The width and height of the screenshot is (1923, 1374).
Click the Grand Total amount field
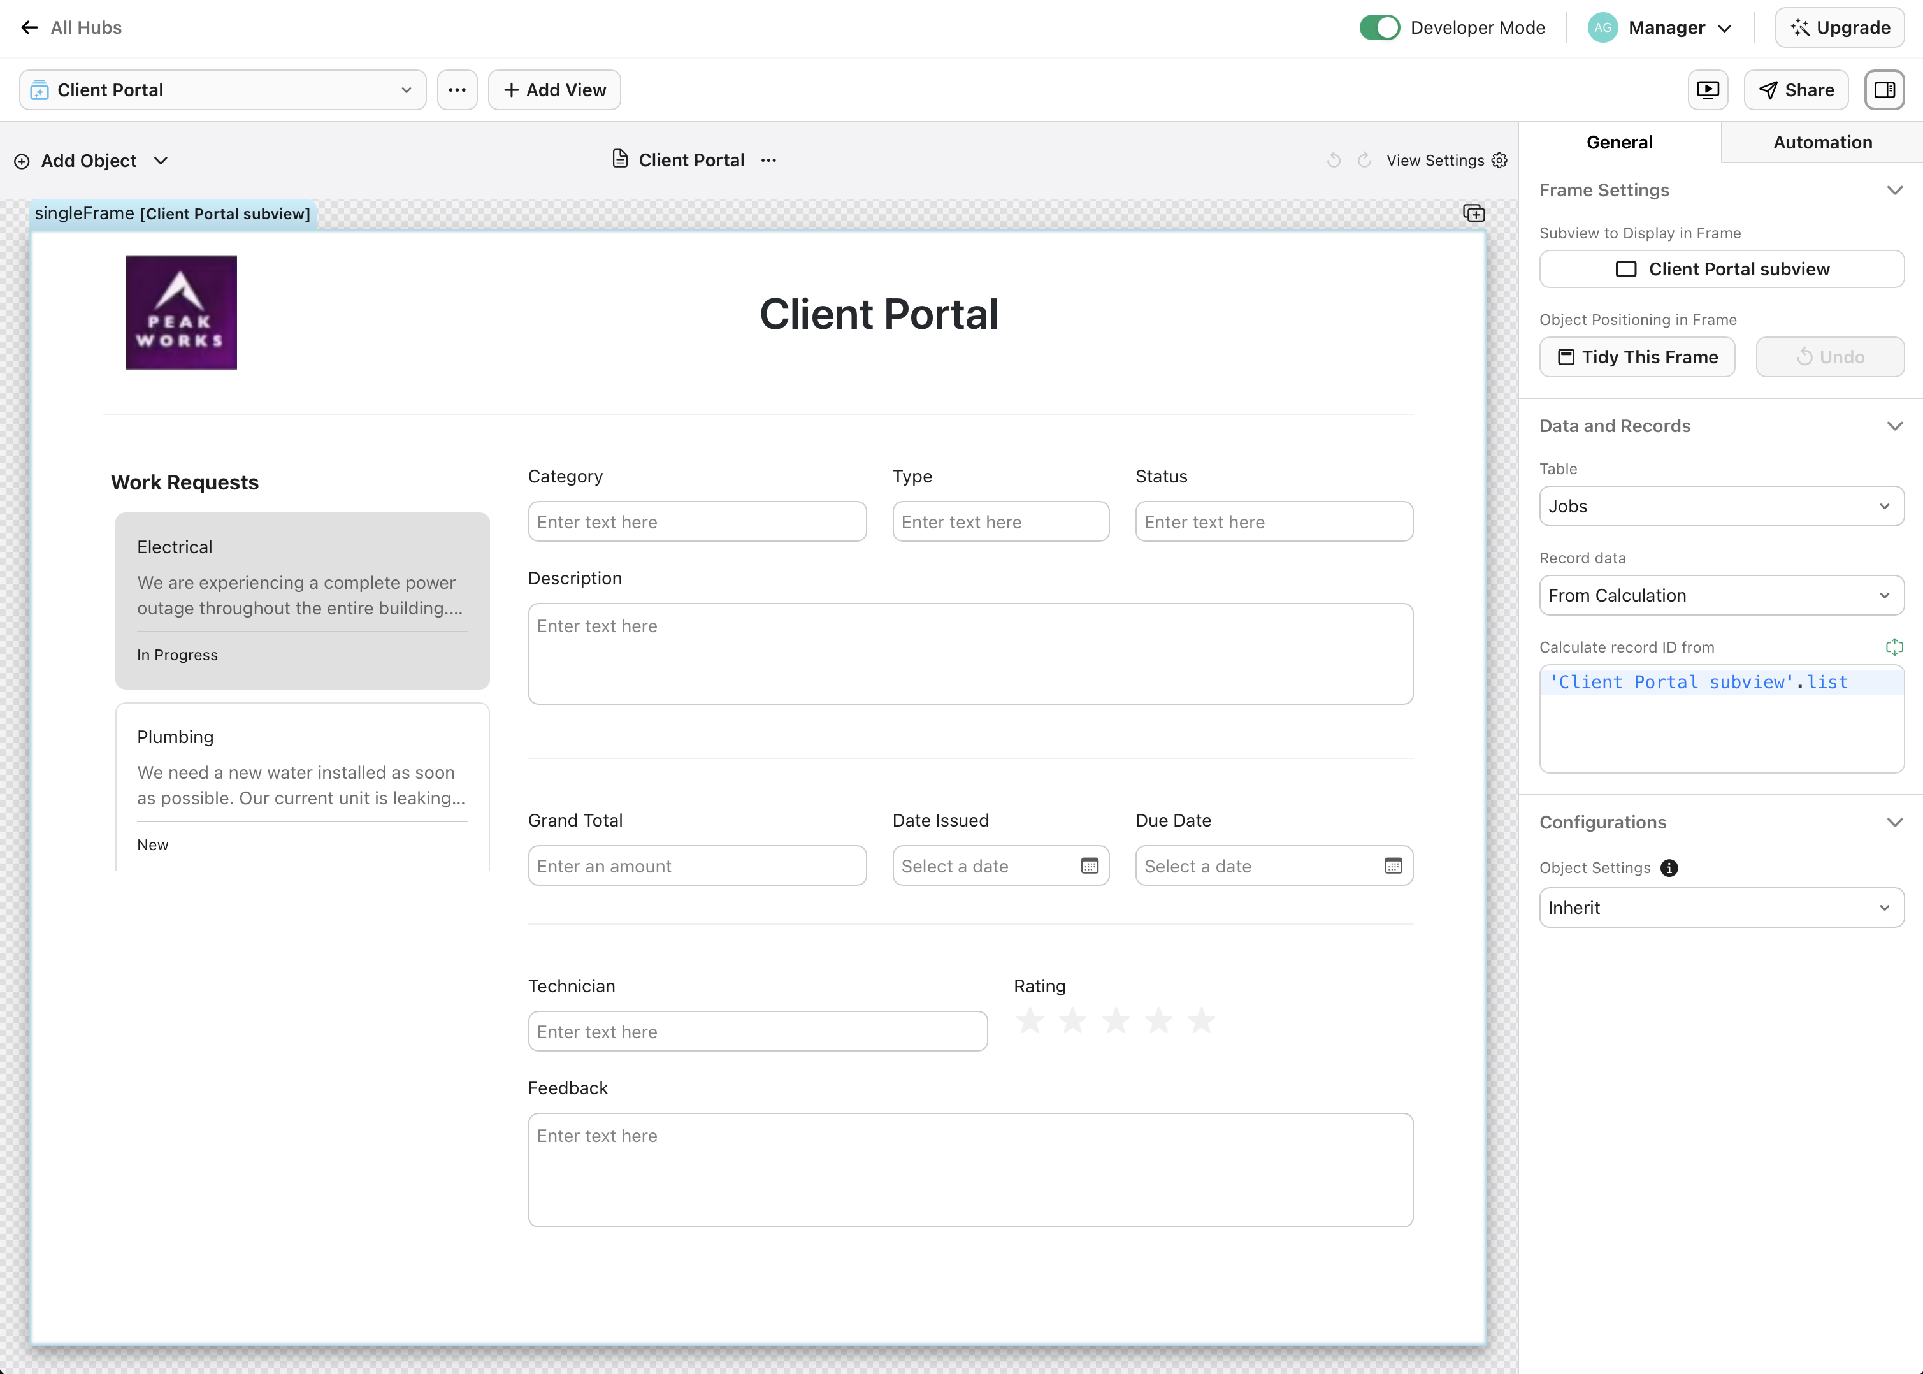[697, 865]
